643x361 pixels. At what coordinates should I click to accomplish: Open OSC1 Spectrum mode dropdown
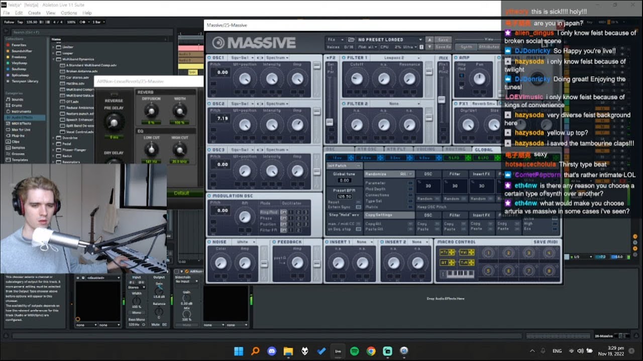(277, 58)
